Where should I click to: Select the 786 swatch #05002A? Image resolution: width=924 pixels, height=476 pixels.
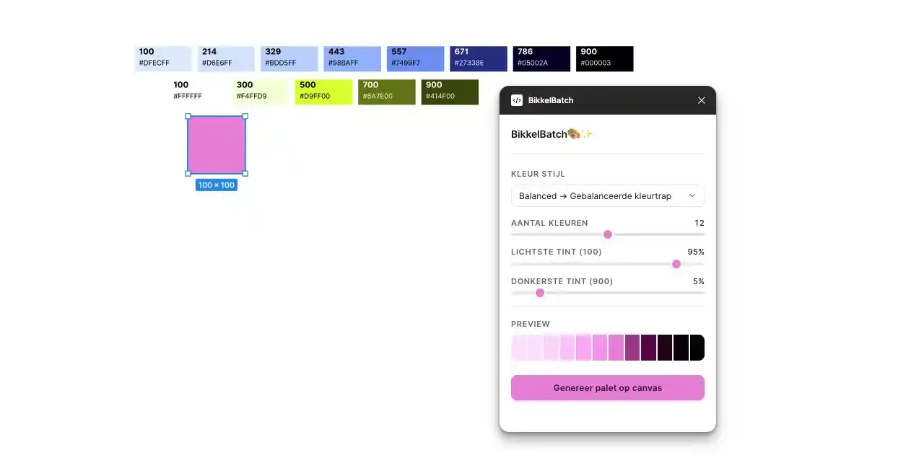541,58
